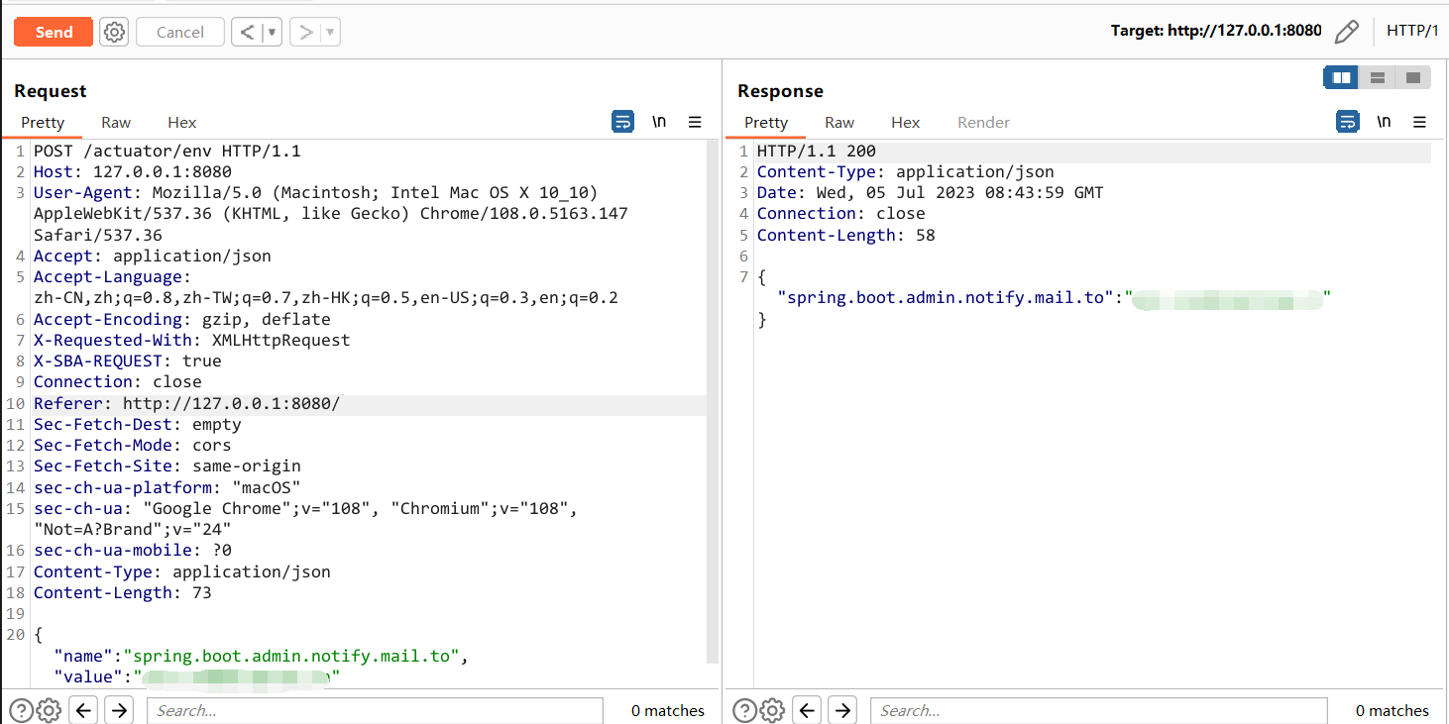Click the response Date header line
Viewport: 1449px width, 724px height.
click(931, 193)
